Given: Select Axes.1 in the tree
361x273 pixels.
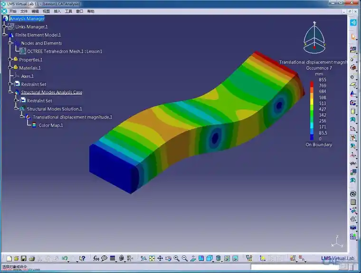Looking at the screenshot, I should [x=27, y=76].
